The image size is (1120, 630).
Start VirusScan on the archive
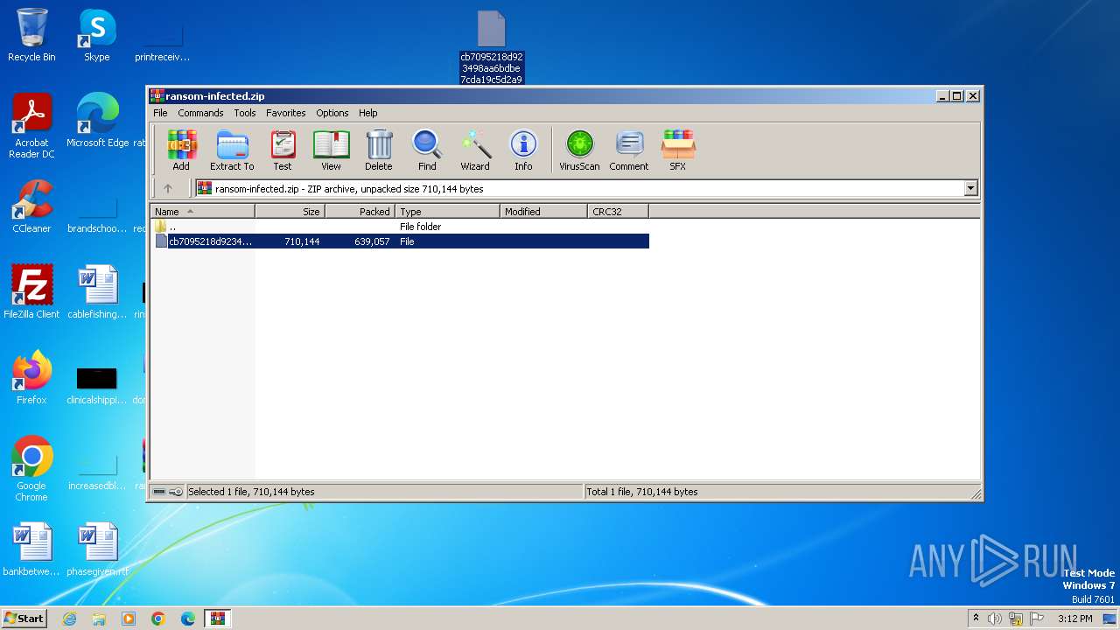[x=579, y=150]
